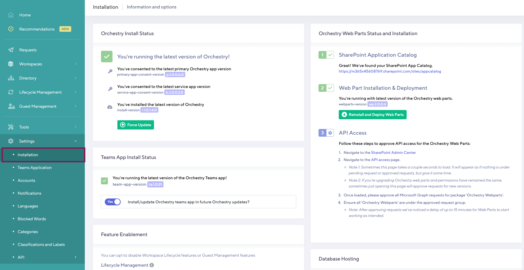Click the step 1 check for SharePoint Application Catalog
524x270 pixels.
pos(330,55)
